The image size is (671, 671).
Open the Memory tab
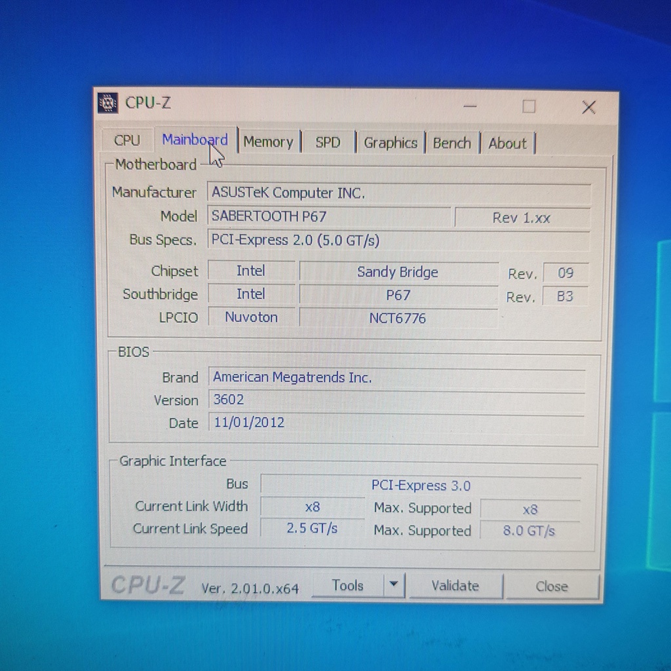268,142
